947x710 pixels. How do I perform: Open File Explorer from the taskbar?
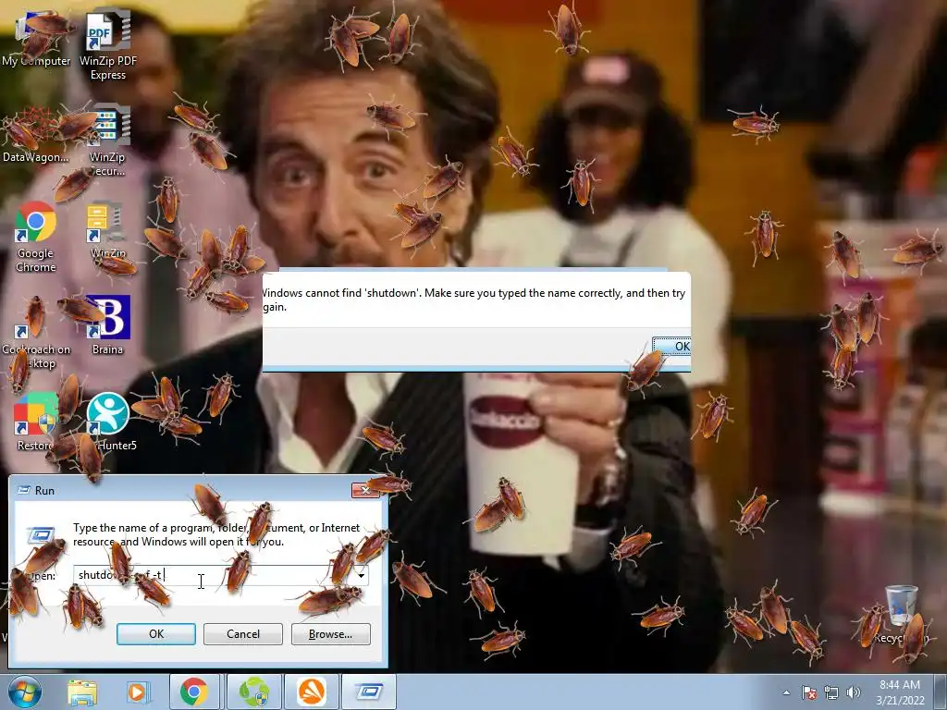coord(82,692)
